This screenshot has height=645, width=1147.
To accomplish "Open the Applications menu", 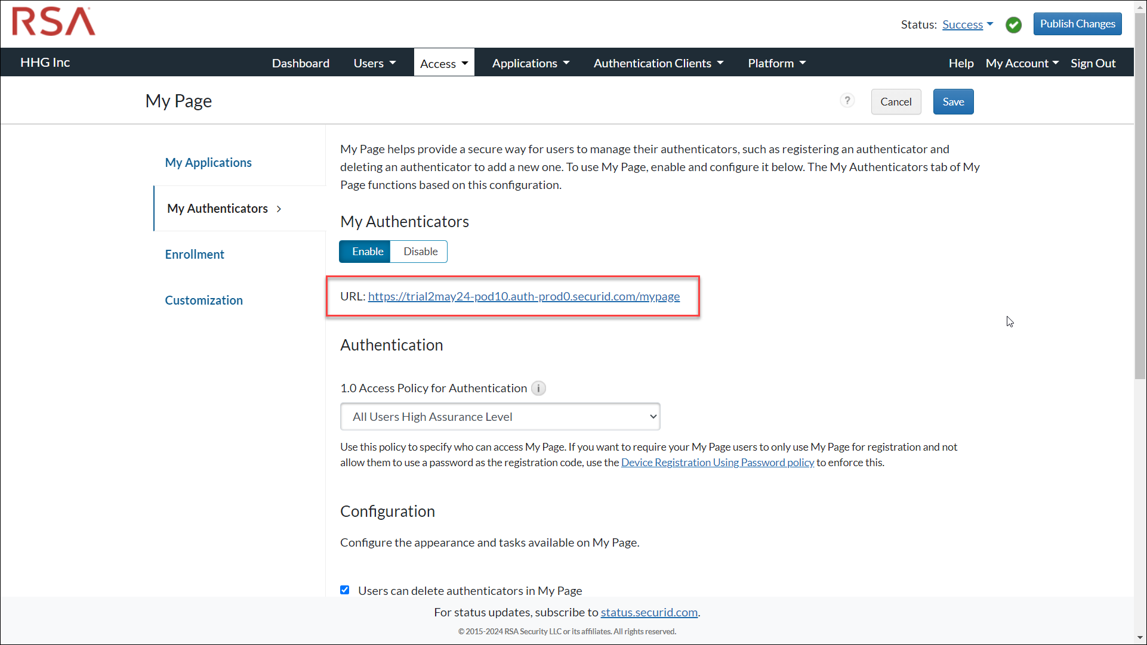I will tap(530, 63).
